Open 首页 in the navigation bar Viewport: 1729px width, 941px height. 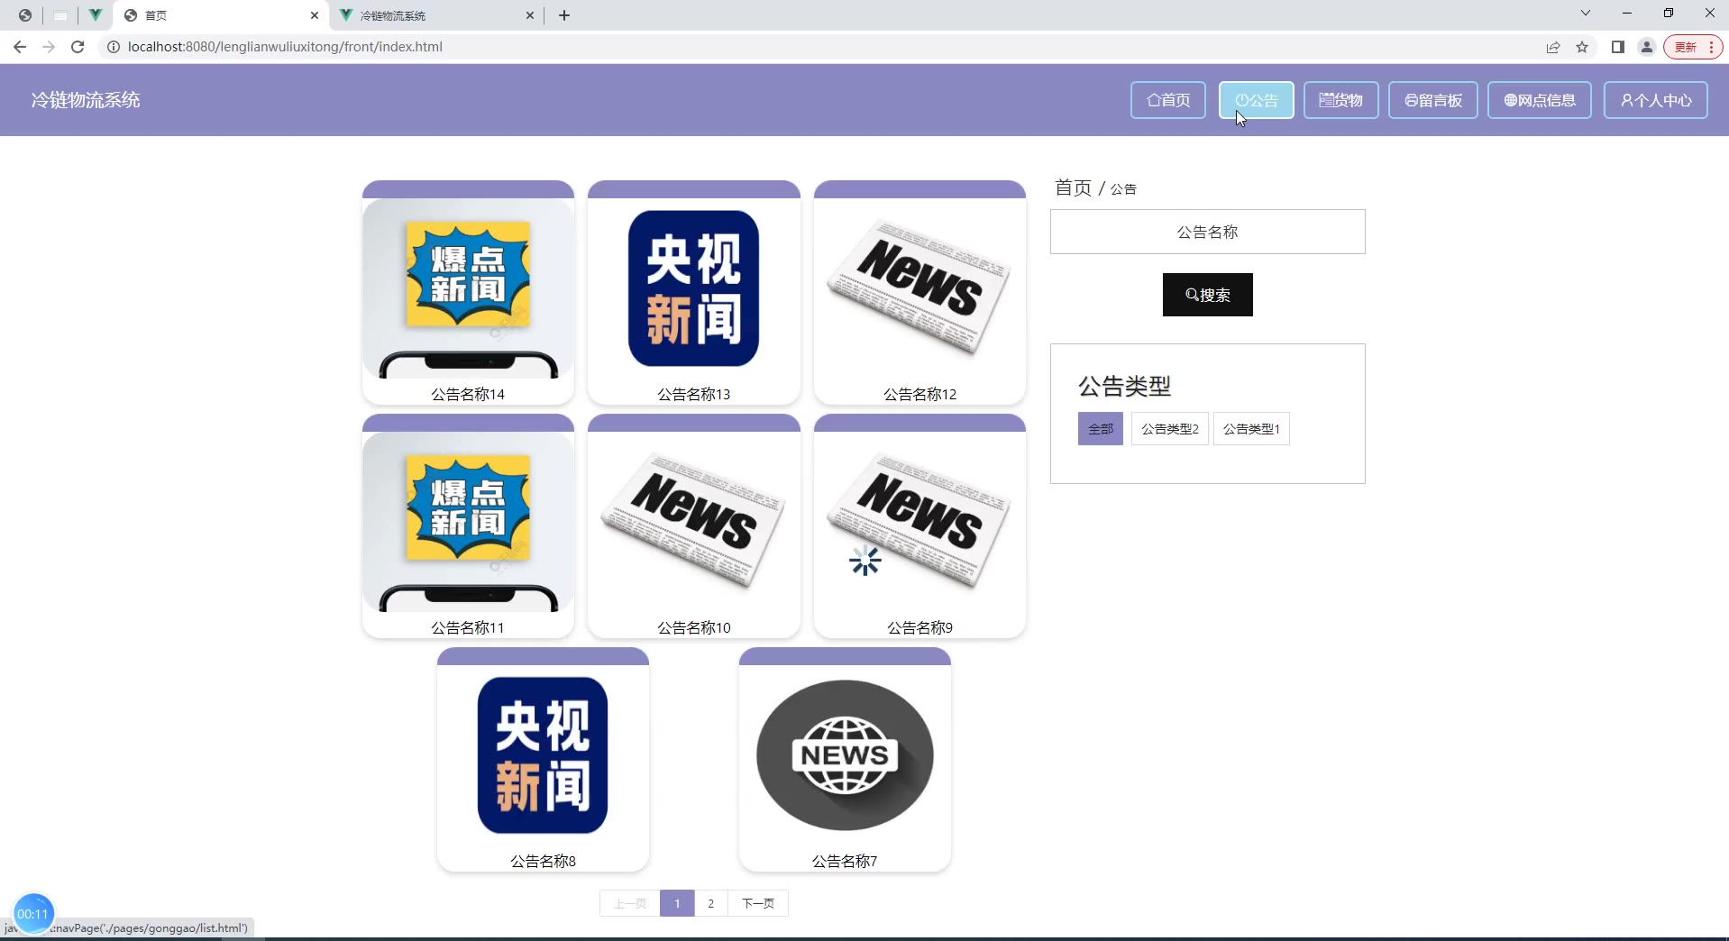pyautogui.click(x=1168, y=100)
